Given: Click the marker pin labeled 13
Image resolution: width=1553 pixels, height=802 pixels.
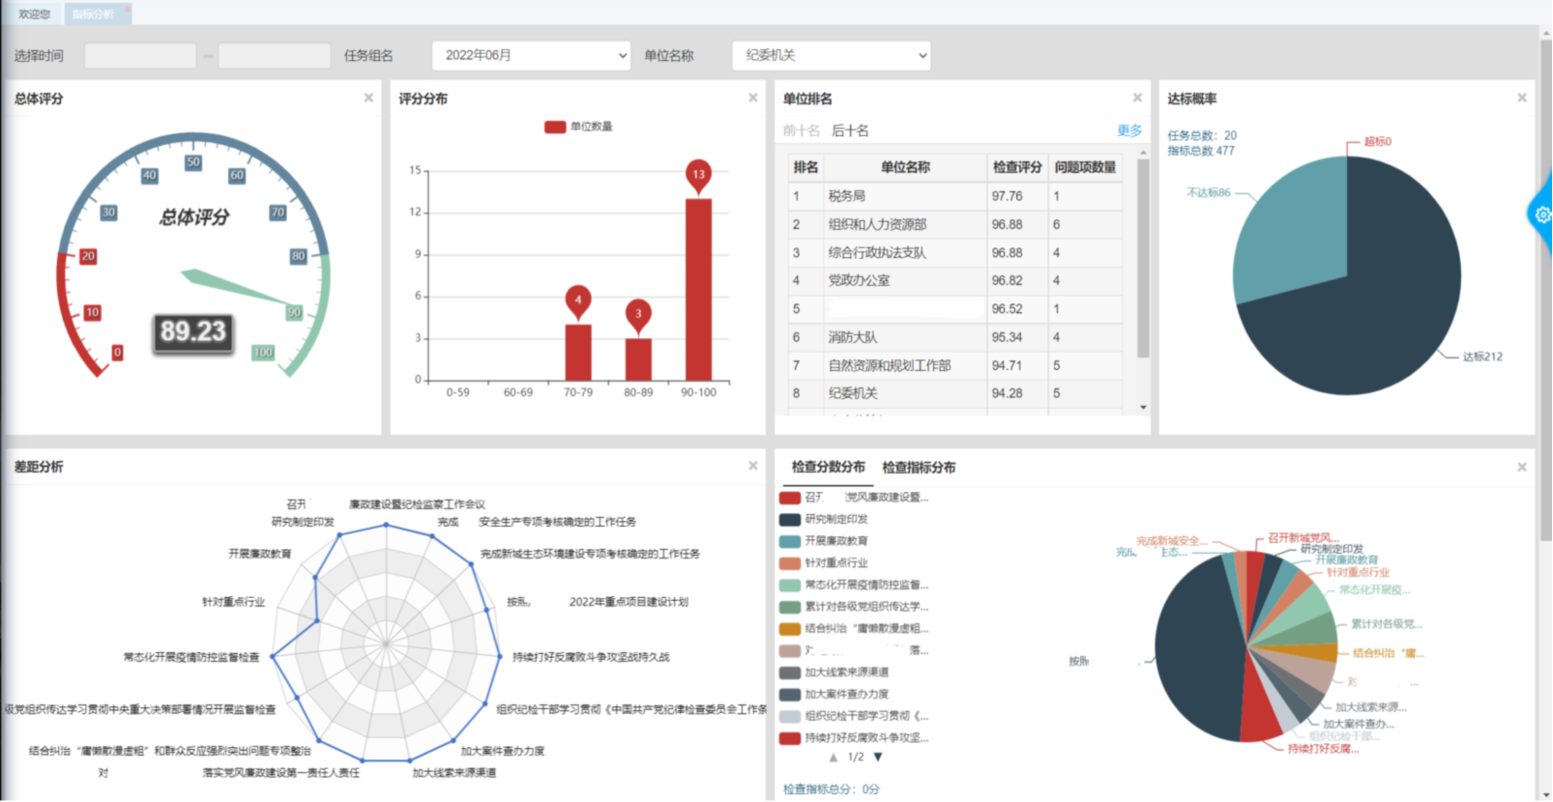Looking at the screenshot, I should 698,176.
